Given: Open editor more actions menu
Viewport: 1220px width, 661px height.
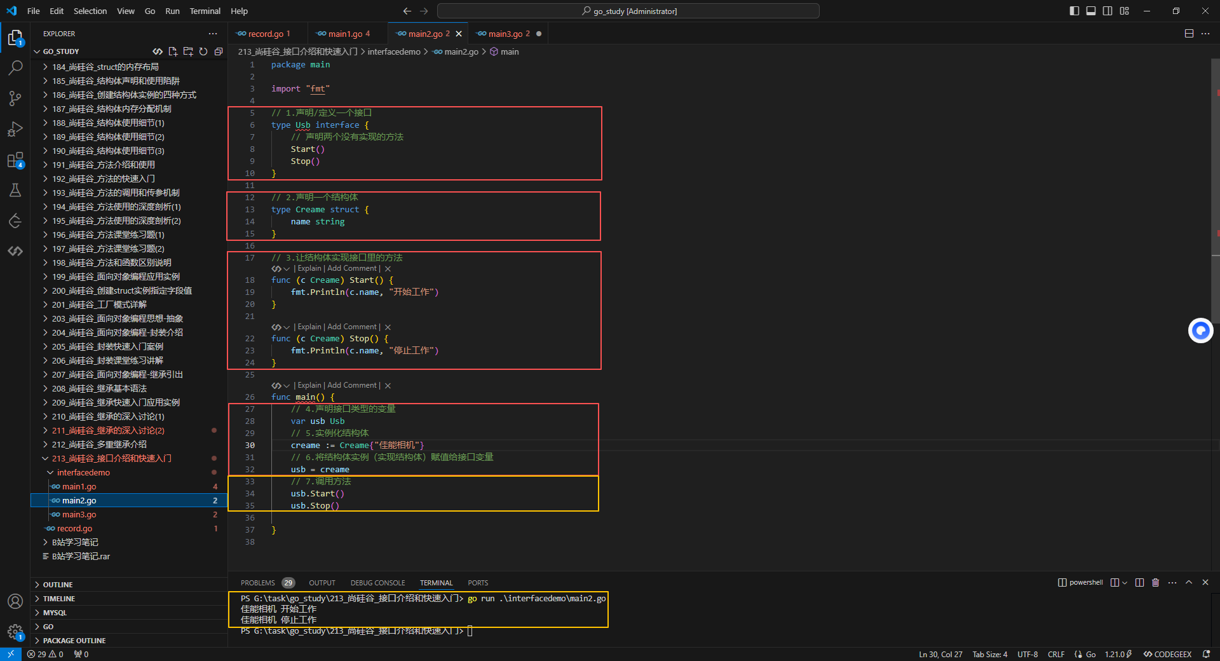Looking at the screenshot, I should click(1205, 34).
